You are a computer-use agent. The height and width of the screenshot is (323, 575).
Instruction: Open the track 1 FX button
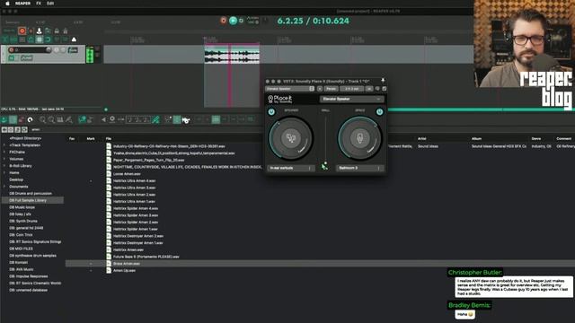click(x=12, y=57)
